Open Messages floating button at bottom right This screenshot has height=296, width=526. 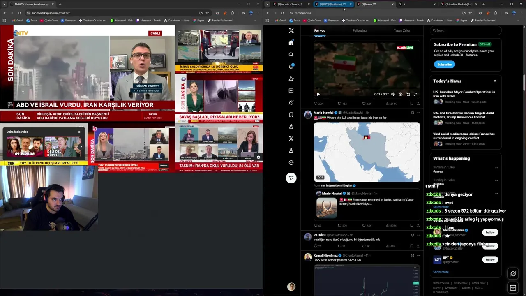point(513,288)
